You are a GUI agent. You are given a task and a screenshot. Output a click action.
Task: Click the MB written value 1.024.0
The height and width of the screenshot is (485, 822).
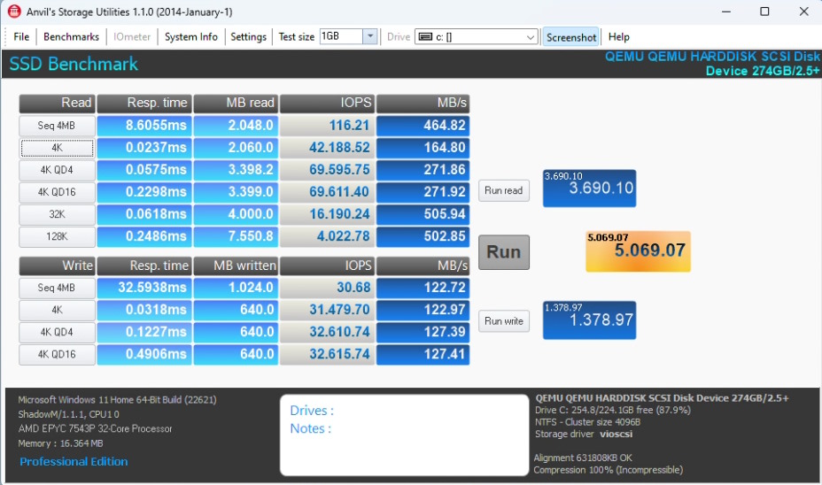tap(236, 288)
